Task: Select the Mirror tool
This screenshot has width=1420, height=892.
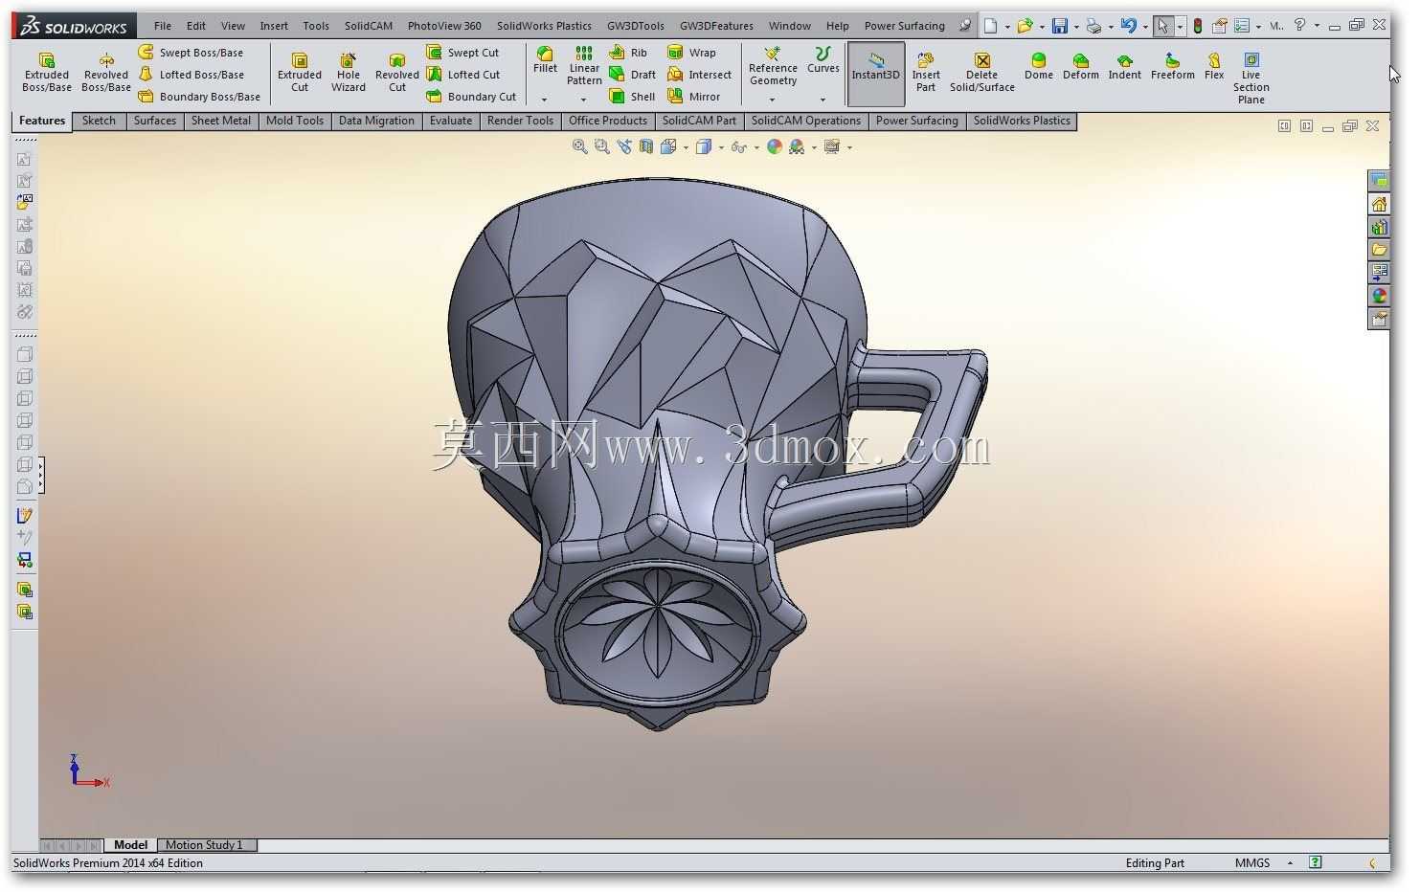Action: point(693,97)
